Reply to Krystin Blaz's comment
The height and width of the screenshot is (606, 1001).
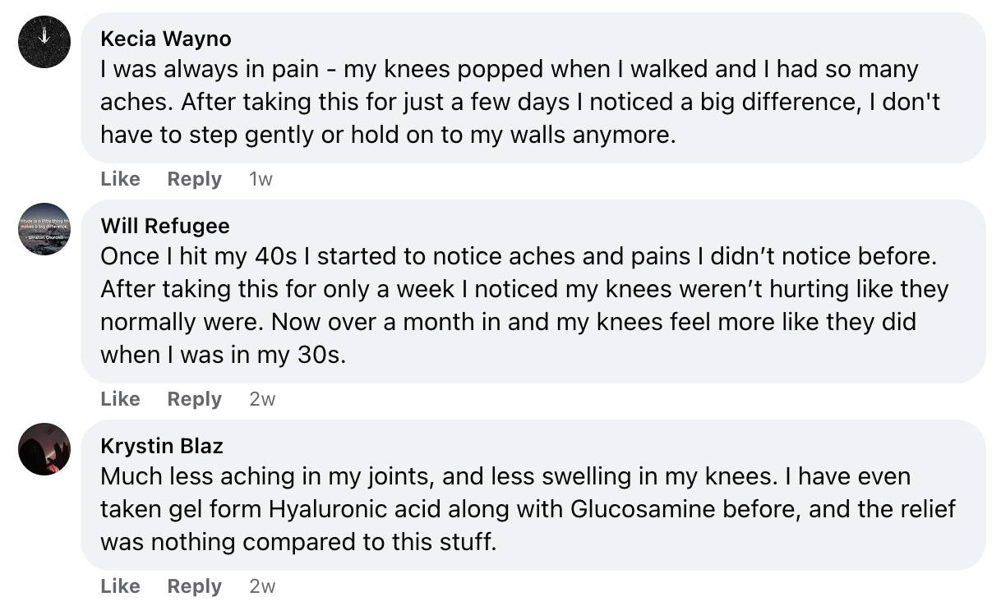(x=195, y=586)
